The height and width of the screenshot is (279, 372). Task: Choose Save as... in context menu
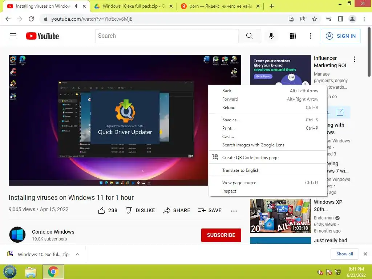(268, 120)
